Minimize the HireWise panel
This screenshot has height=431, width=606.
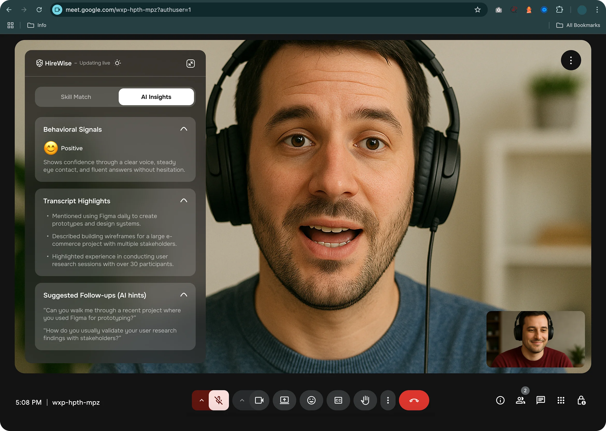191,63
